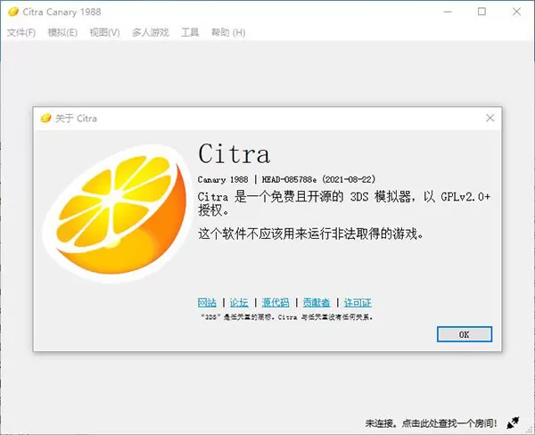Open the 贡献者 link
This screenshot has height=435, width=535.
317,302
